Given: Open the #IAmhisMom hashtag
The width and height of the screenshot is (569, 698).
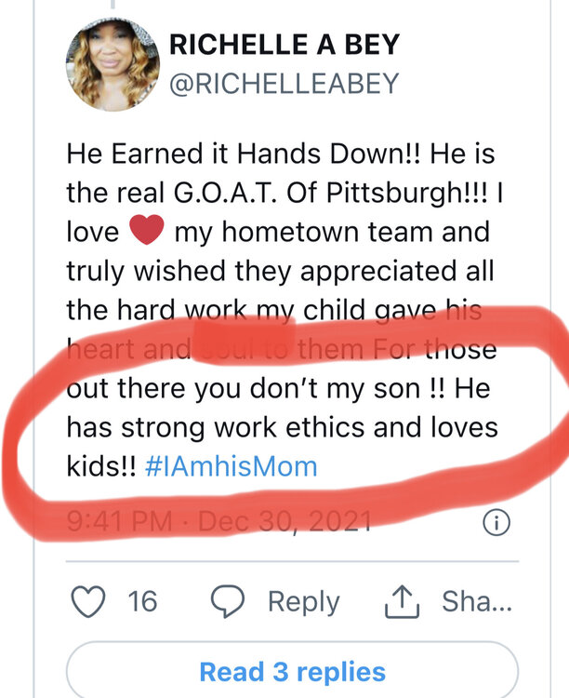Looking at the screenshot, I should tap(231, 466).
